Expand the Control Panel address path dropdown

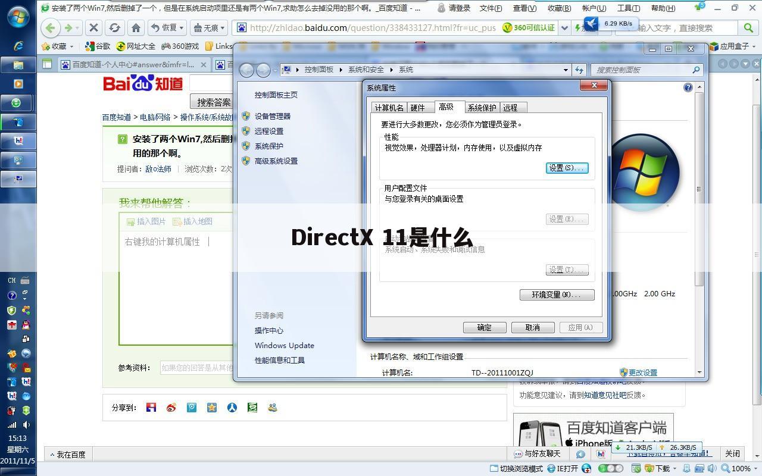(566, 70)
